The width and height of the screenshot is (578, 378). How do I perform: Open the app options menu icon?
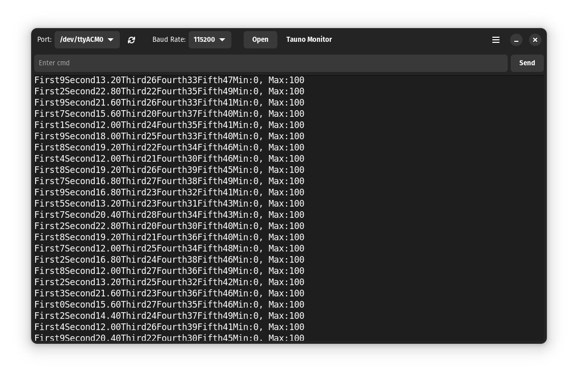(495, 40)
